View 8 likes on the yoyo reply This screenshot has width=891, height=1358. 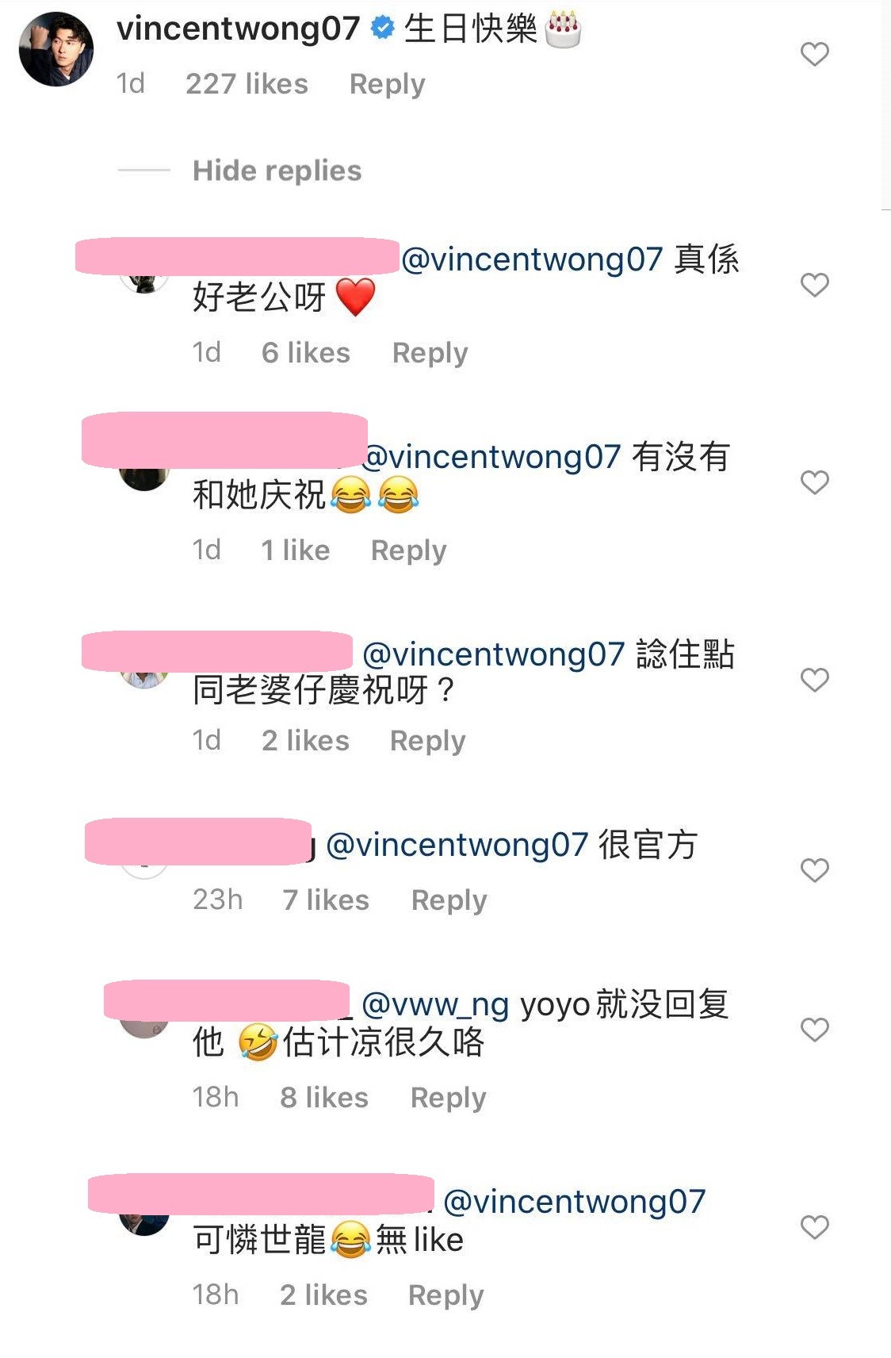pyautogui.click(x=323, y=1098)
